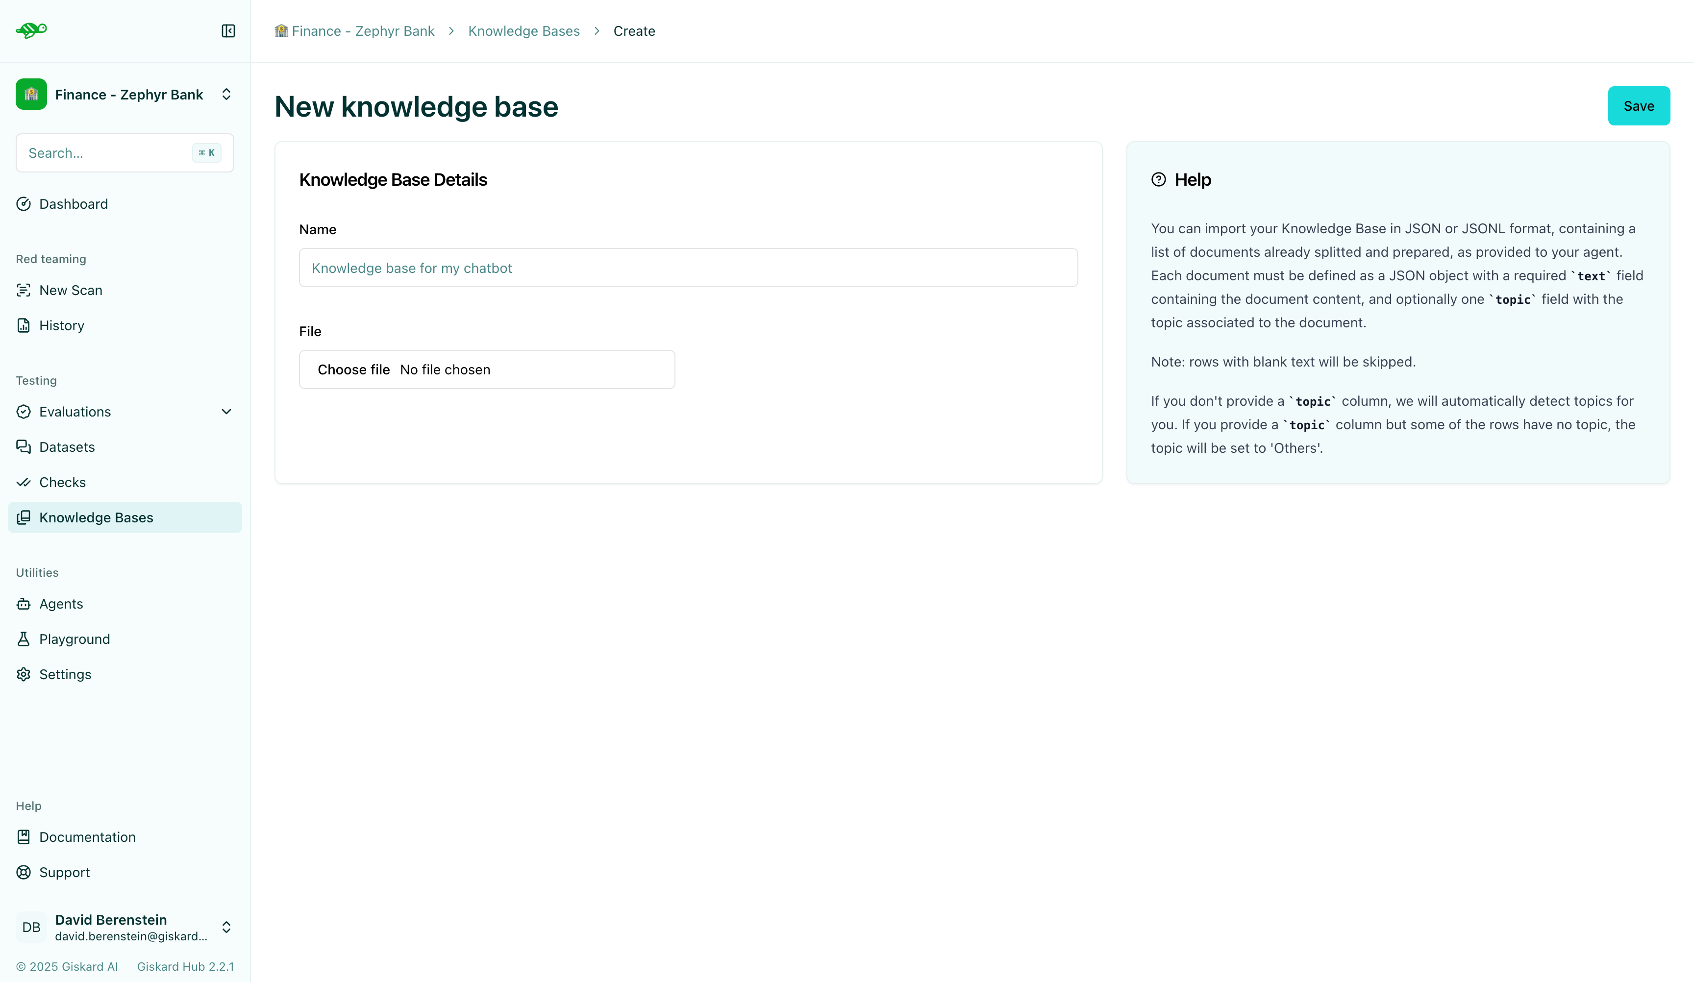Click the Giskard turtle logo
Screen dimensions: 1694x982
[31, 30]
